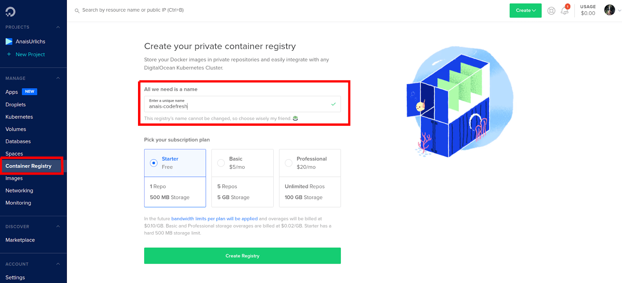Click the plus icon beside New Project
622x283 pixels.
click(x=9, y=54)
